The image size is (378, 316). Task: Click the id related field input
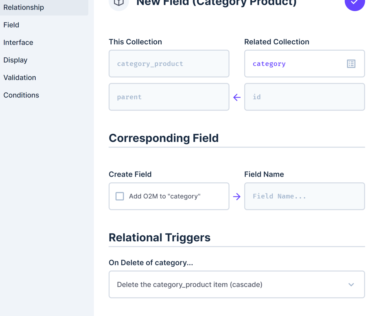304,97
